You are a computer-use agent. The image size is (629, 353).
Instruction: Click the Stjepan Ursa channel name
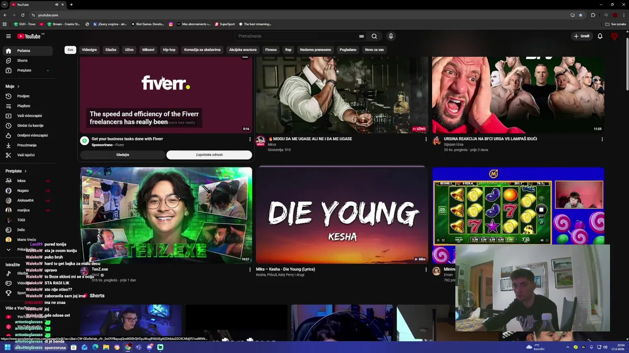(x=454, y=145)
